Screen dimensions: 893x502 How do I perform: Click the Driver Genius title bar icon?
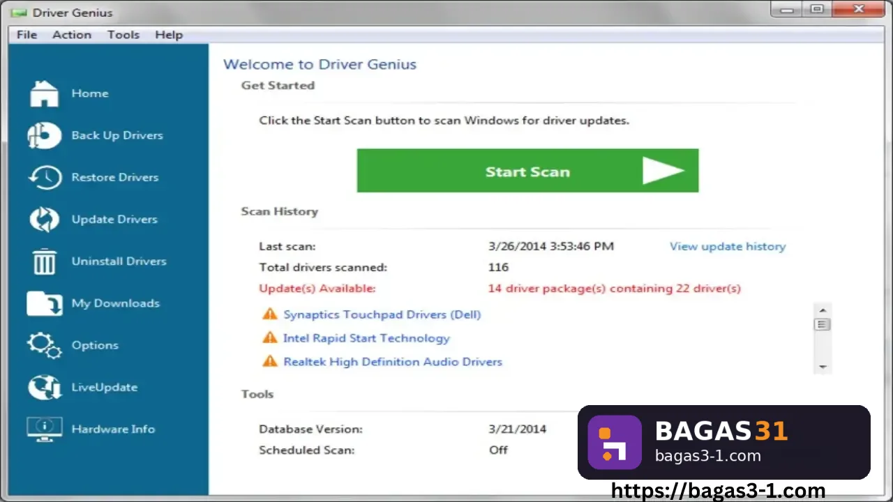(19, 13)
